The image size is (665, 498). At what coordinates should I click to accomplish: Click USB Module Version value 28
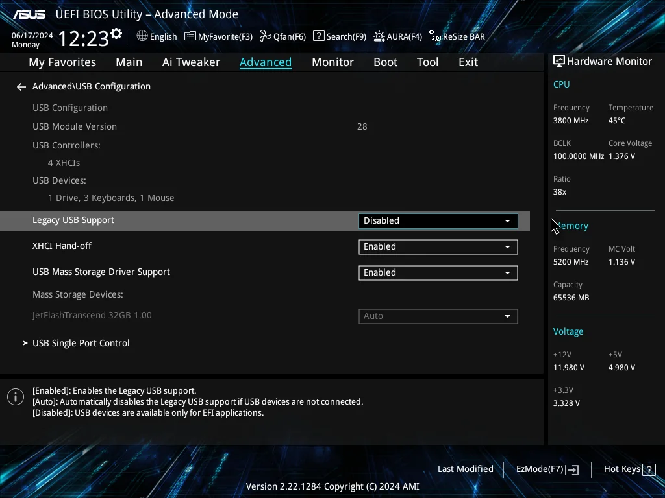point(362,126)
